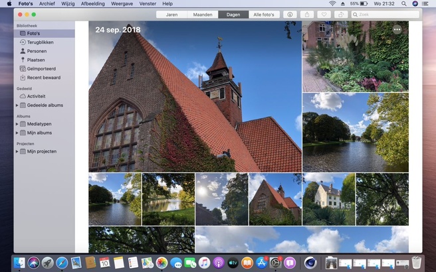Switch to Dagen view tab
This screenshot has width=436, height=272.
pos(233,15)
